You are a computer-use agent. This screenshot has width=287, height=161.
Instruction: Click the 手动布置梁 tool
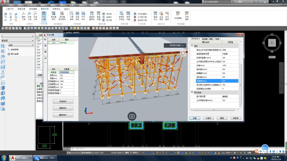(141, 14)
